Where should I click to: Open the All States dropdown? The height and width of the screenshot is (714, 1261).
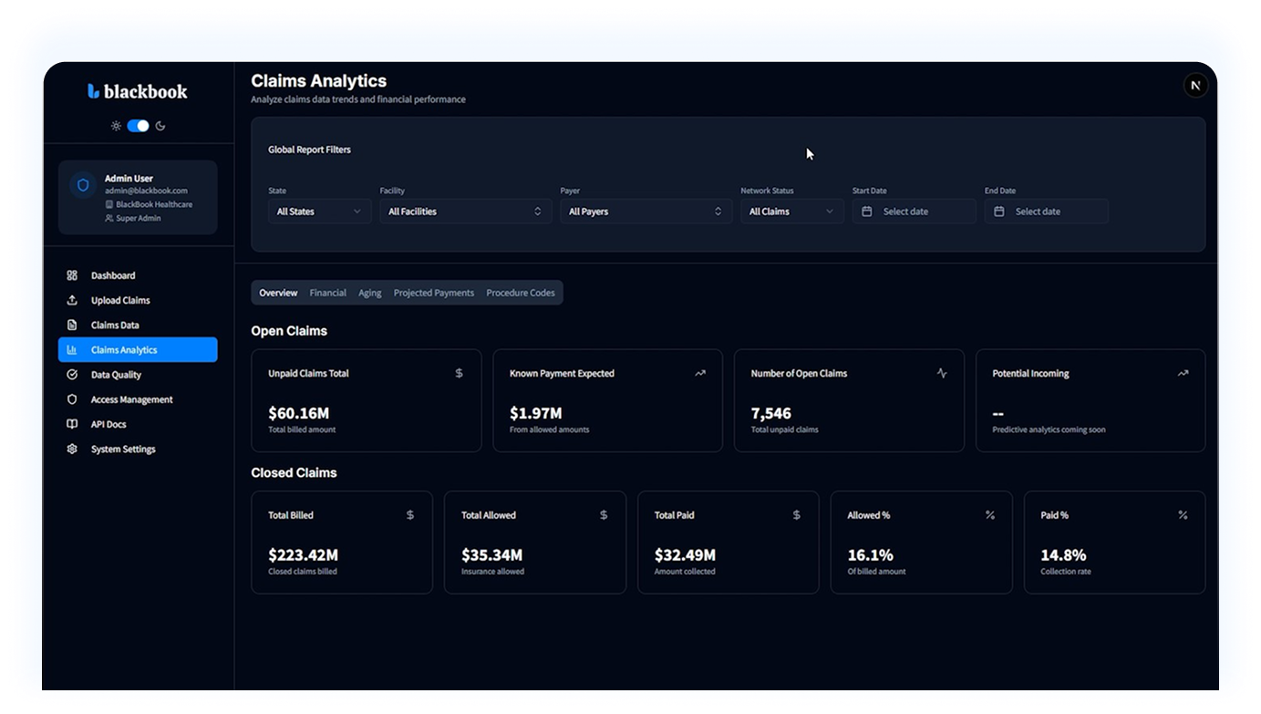point(319,211)
